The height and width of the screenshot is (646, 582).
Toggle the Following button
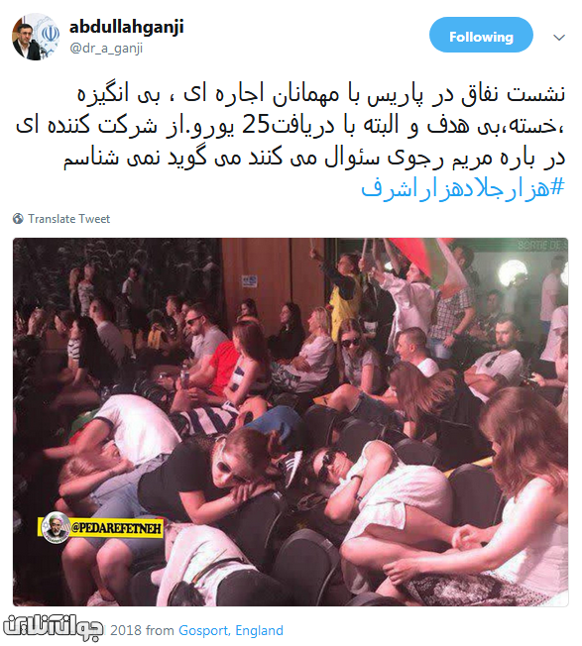(481, 35)
